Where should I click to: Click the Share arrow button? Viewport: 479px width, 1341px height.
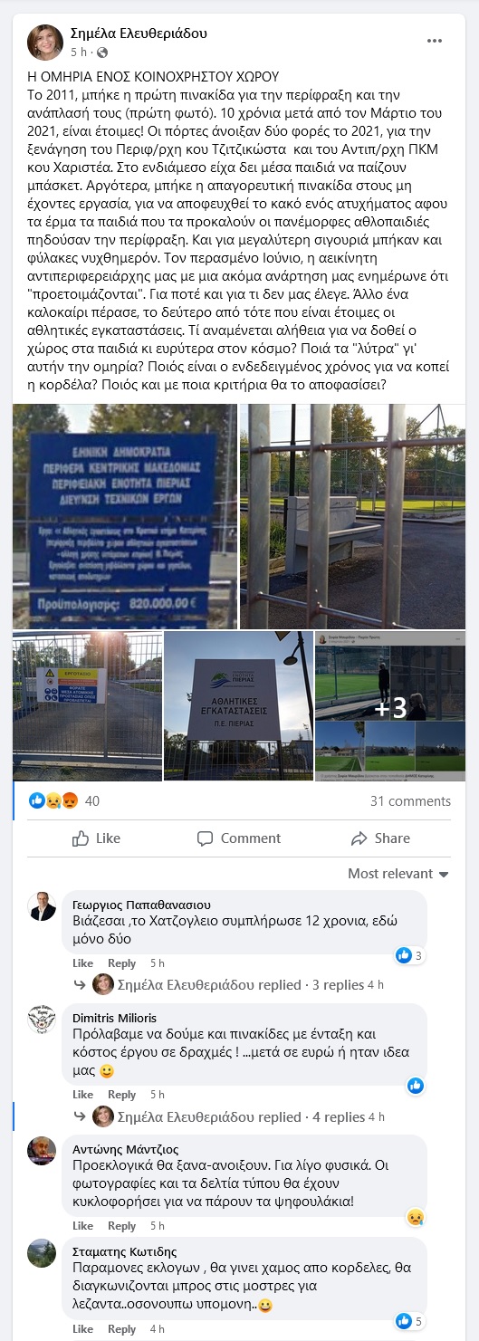(x=380, y=838)
